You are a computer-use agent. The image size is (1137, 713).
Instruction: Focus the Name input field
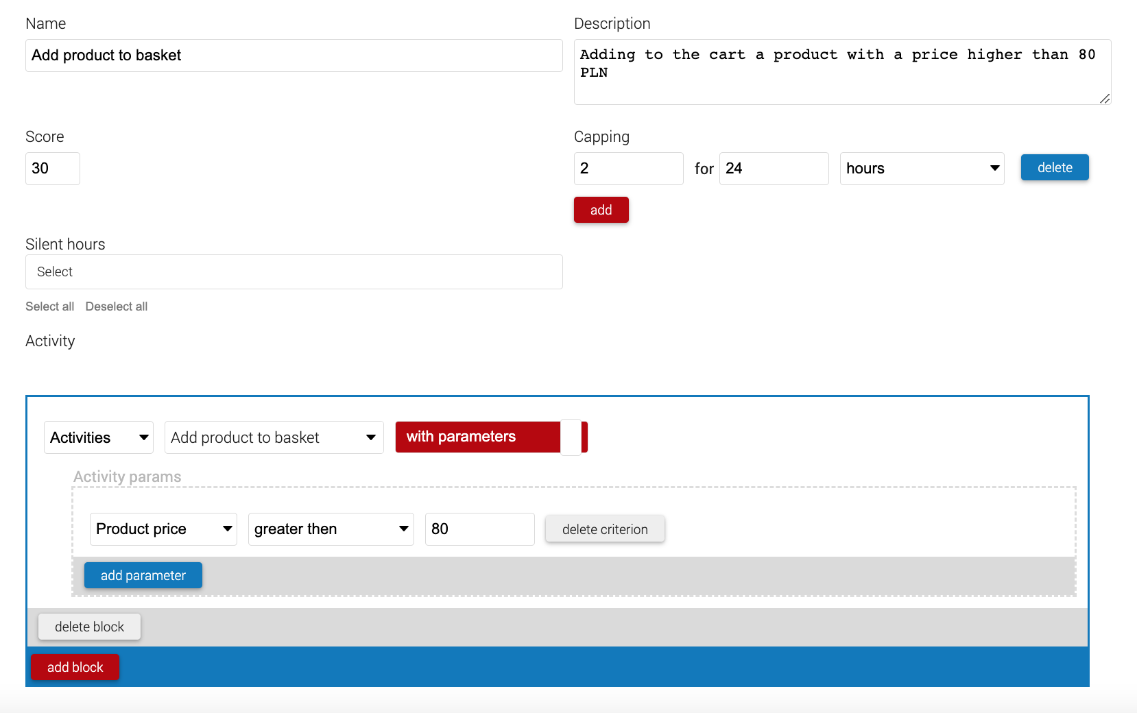(x=294, y=56)
